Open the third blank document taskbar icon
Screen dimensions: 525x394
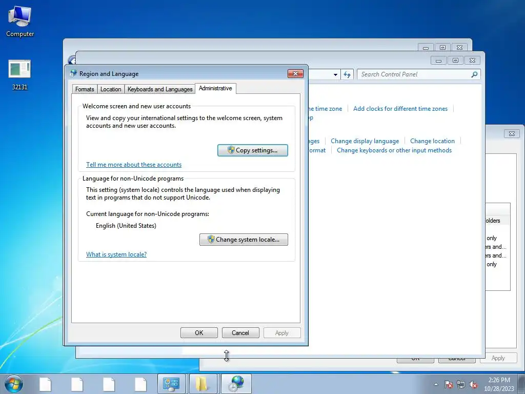click(x=109, y=384)
